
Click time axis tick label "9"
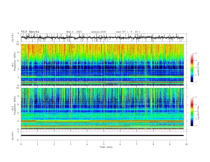tap(170, 144)
